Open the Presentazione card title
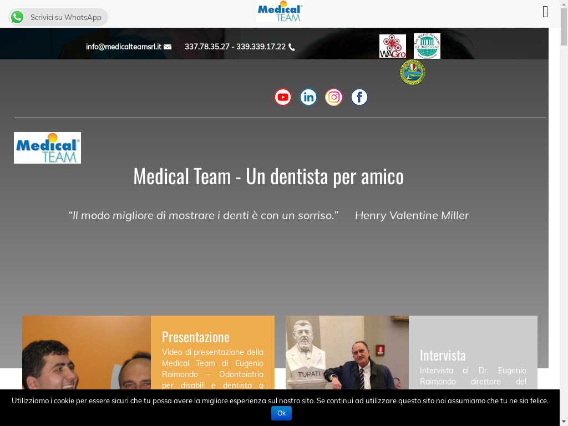This screenshot has height=426, width=568. point(196,337)
